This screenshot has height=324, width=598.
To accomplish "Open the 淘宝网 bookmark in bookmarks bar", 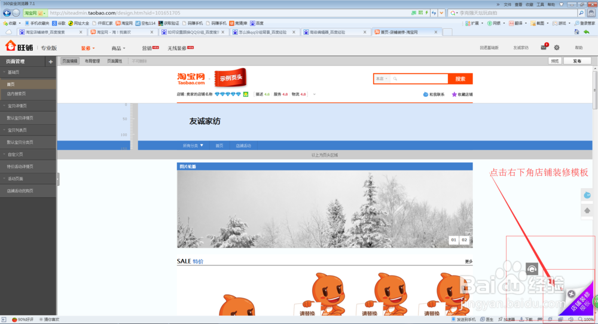I will point(124,23).
